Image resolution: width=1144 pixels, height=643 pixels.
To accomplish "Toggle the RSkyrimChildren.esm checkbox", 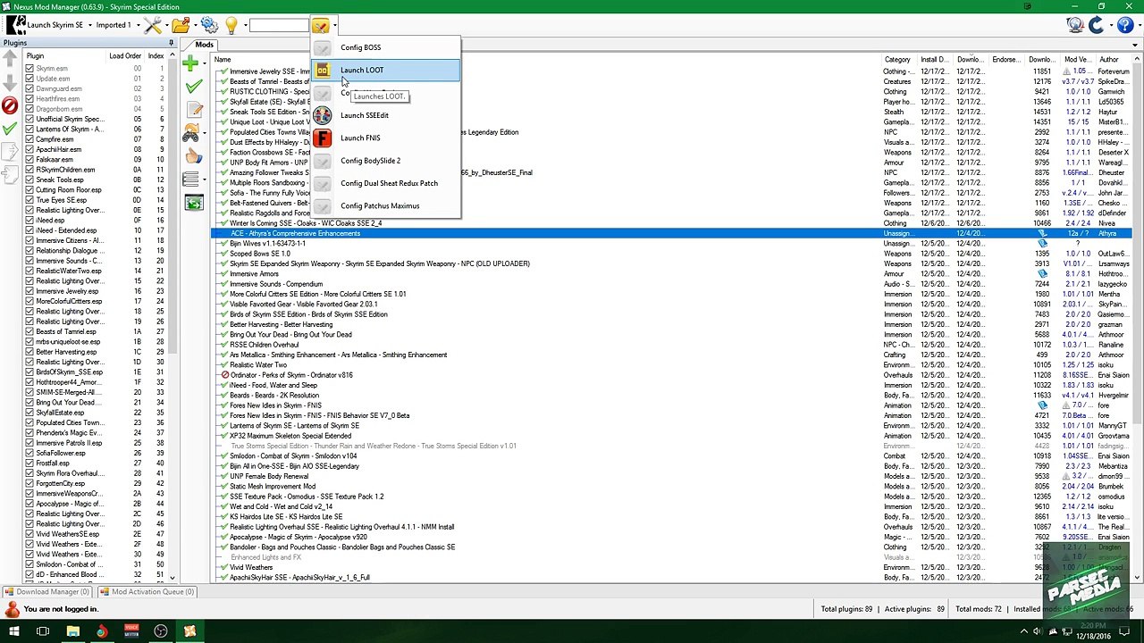I will [x=29, y=170].
